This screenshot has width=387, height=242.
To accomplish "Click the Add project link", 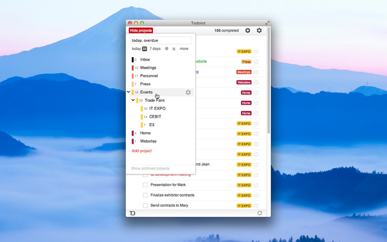I will pyautogui.click(x=142, y=151).
